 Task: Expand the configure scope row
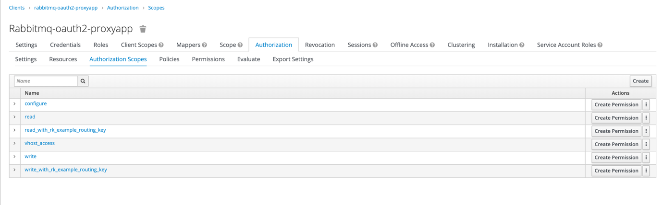[x=14, y=103]
